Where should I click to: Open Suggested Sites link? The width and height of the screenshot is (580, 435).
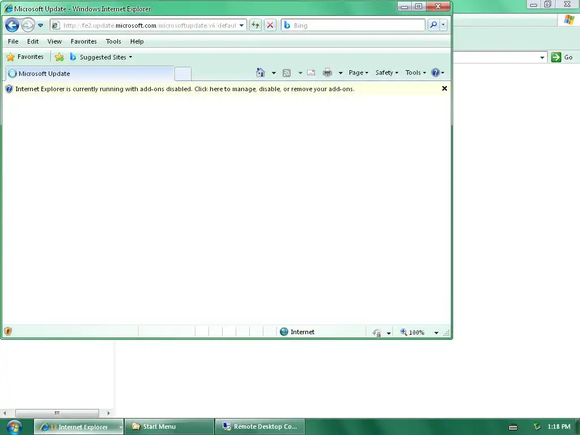click(101, 57)
